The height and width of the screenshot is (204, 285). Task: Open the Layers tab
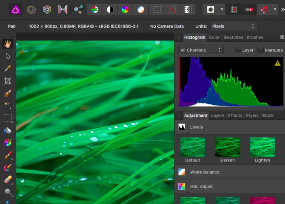[217, 116]
